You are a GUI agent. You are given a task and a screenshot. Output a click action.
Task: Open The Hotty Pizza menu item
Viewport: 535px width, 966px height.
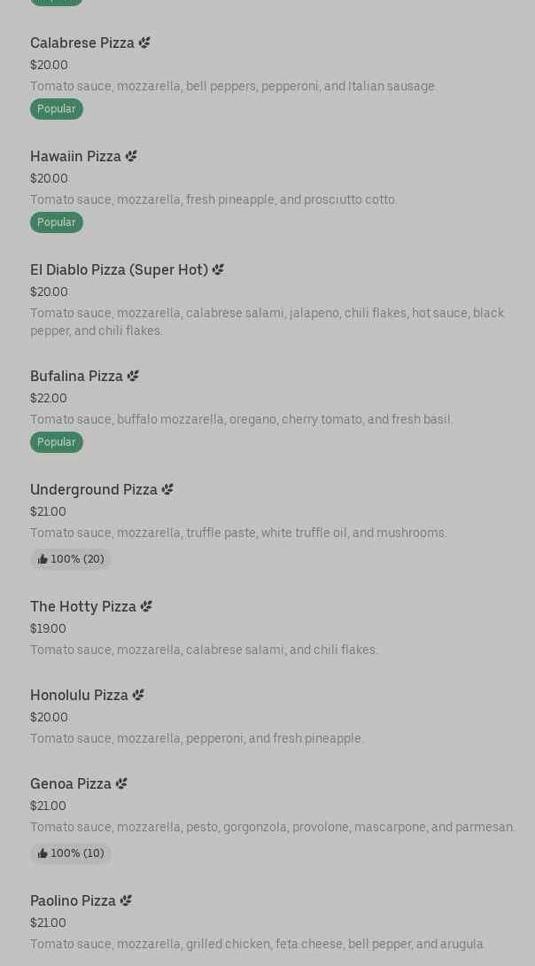click(x=83, y=606)
